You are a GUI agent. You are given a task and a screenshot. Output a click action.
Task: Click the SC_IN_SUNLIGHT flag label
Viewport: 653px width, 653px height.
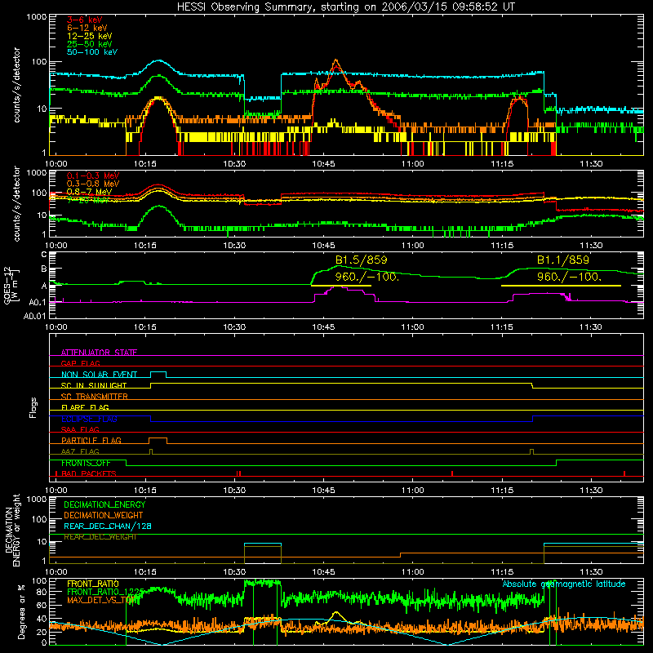point(94,385)
